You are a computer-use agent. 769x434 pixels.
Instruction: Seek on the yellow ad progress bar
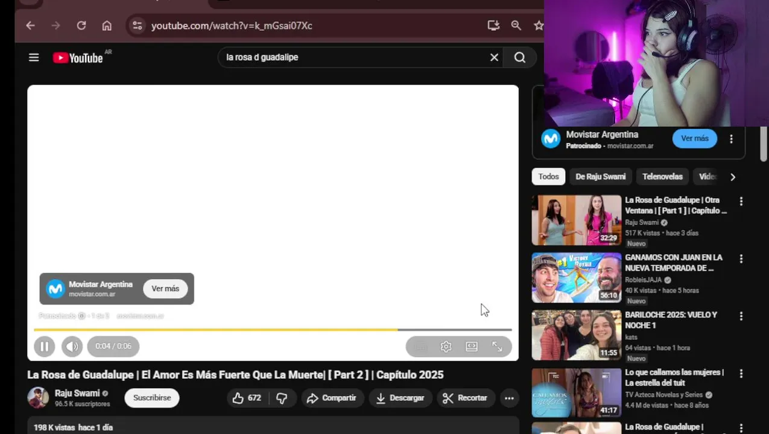tap(273, 330)
